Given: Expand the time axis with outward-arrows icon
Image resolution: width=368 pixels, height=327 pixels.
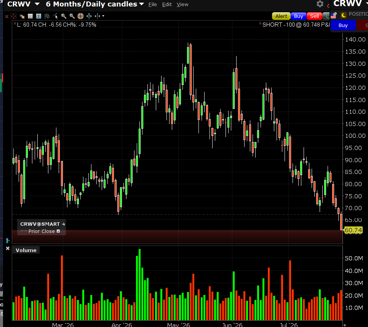Looking at the screenshot, I should (89, 16).
